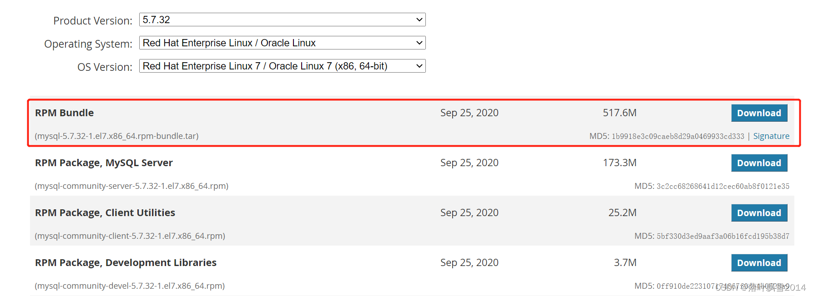Click the chevron of OS Version select

coord(419,66)
